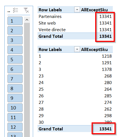The image size is (120, 137).
Task: Click the 13341 value for Site web
Action: pyautogui.click(x=105, y=23)
